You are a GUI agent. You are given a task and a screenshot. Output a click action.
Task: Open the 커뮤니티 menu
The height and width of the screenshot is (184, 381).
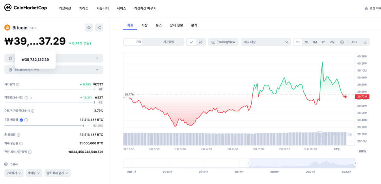[x=103, y=8]
